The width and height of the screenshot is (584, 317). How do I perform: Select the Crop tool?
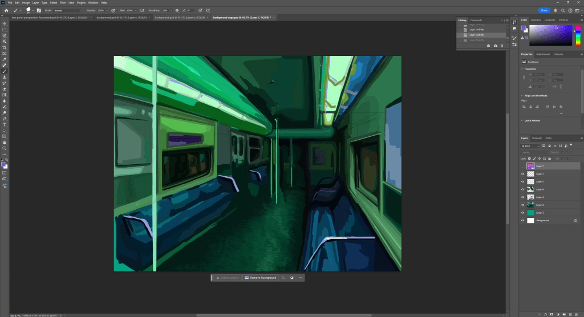click(x=5, y=47)
